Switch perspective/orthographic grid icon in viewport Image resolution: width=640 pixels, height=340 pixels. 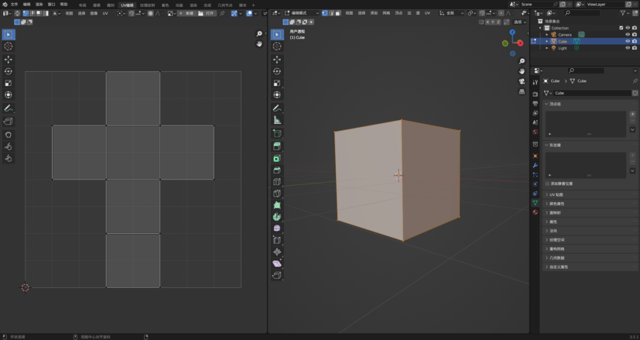pyautogui.click(x=521, y=91)
